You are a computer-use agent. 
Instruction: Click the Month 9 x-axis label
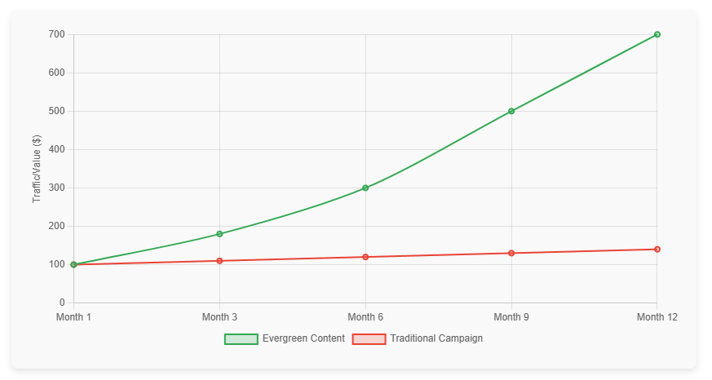pos(511,317)
